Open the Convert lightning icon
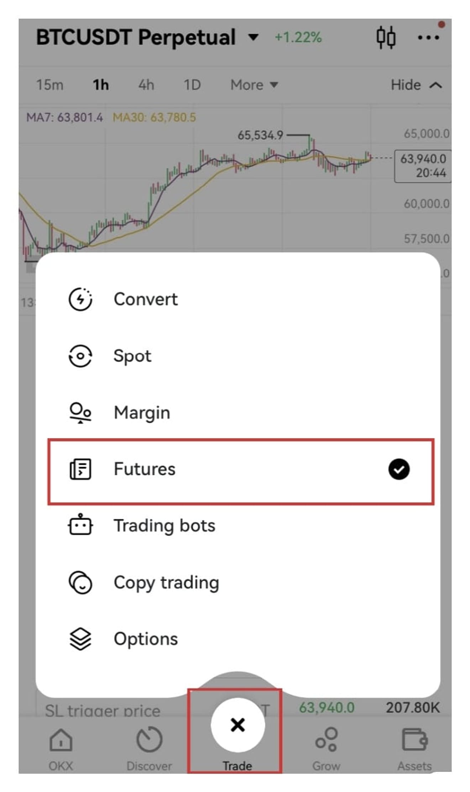This screenshot has width=470, height=792. 80,299
